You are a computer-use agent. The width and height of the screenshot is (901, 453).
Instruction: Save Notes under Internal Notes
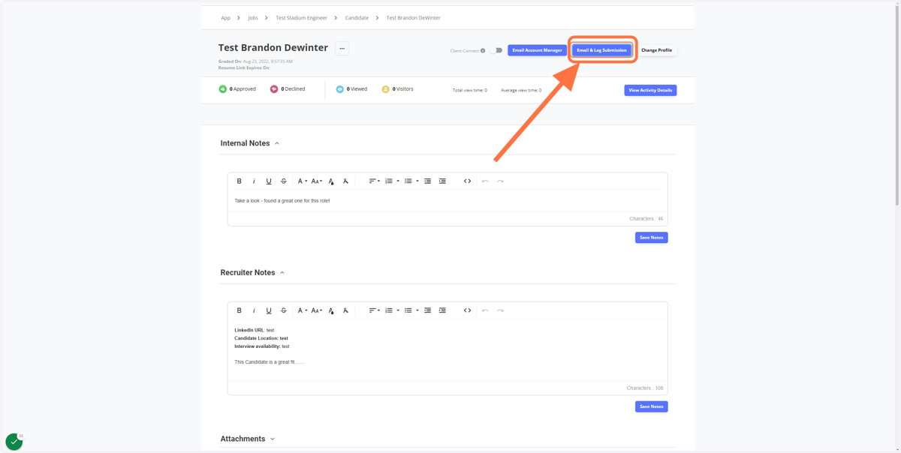click(x=651, y=238)
